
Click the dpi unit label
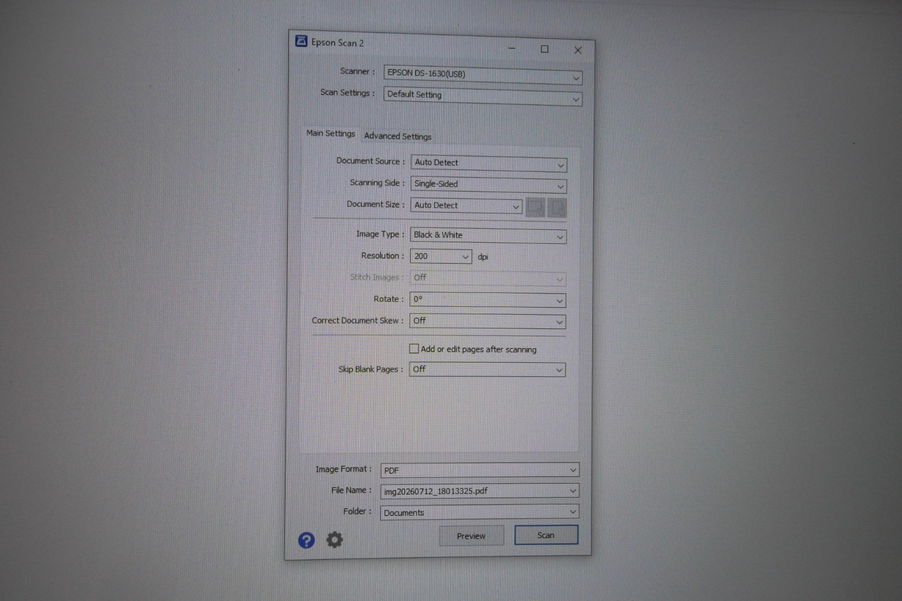pyautogui.click(x=483, y=257)
